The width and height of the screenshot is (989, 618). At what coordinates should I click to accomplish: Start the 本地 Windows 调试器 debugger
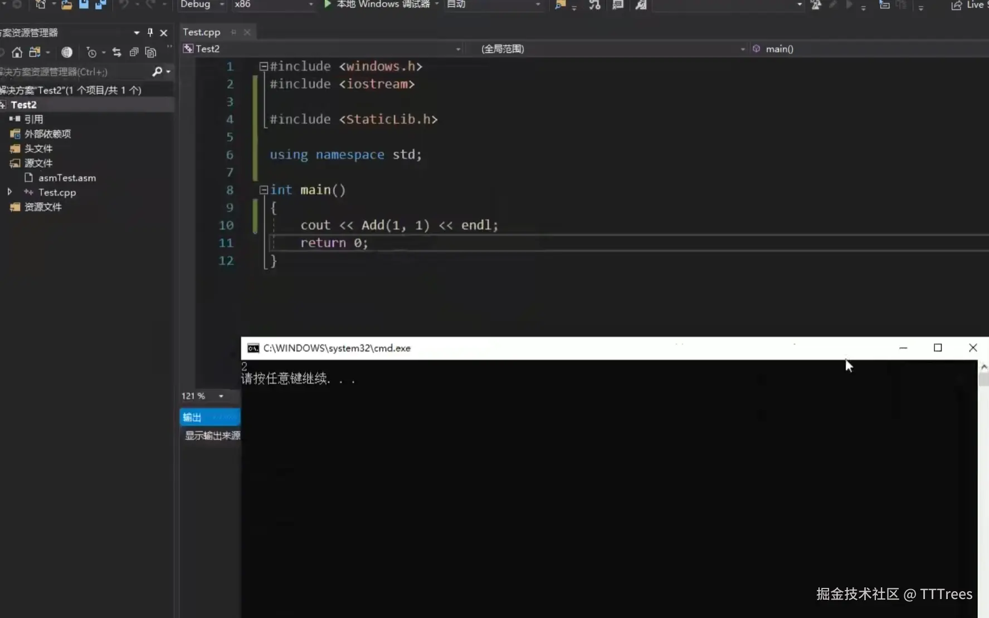click(377, 4)
